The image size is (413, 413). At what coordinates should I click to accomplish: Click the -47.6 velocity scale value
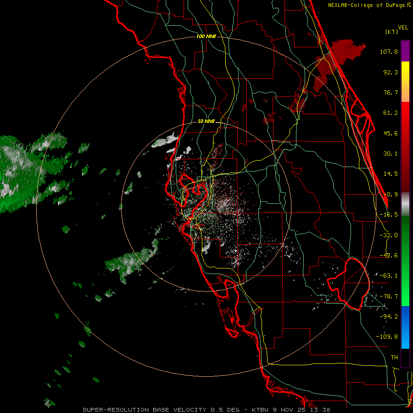click(389, 256)
